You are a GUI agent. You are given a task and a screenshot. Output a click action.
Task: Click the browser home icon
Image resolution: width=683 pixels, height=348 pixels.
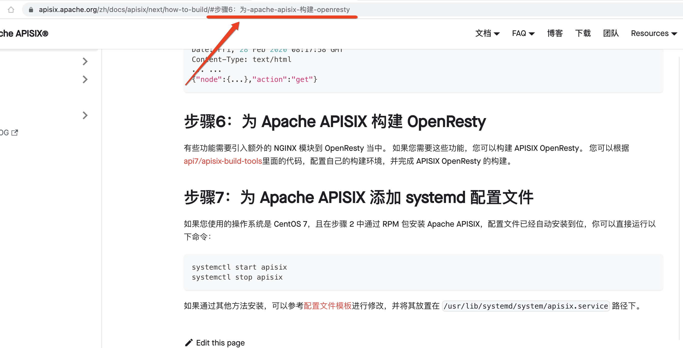point(11,10)
